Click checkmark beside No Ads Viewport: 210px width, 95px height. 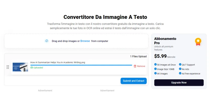pyautogui.click(x=180, y=69)
